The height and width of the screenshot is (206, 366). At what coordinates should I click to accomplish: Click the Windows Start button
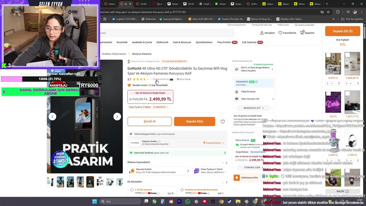tap(94, 201)
